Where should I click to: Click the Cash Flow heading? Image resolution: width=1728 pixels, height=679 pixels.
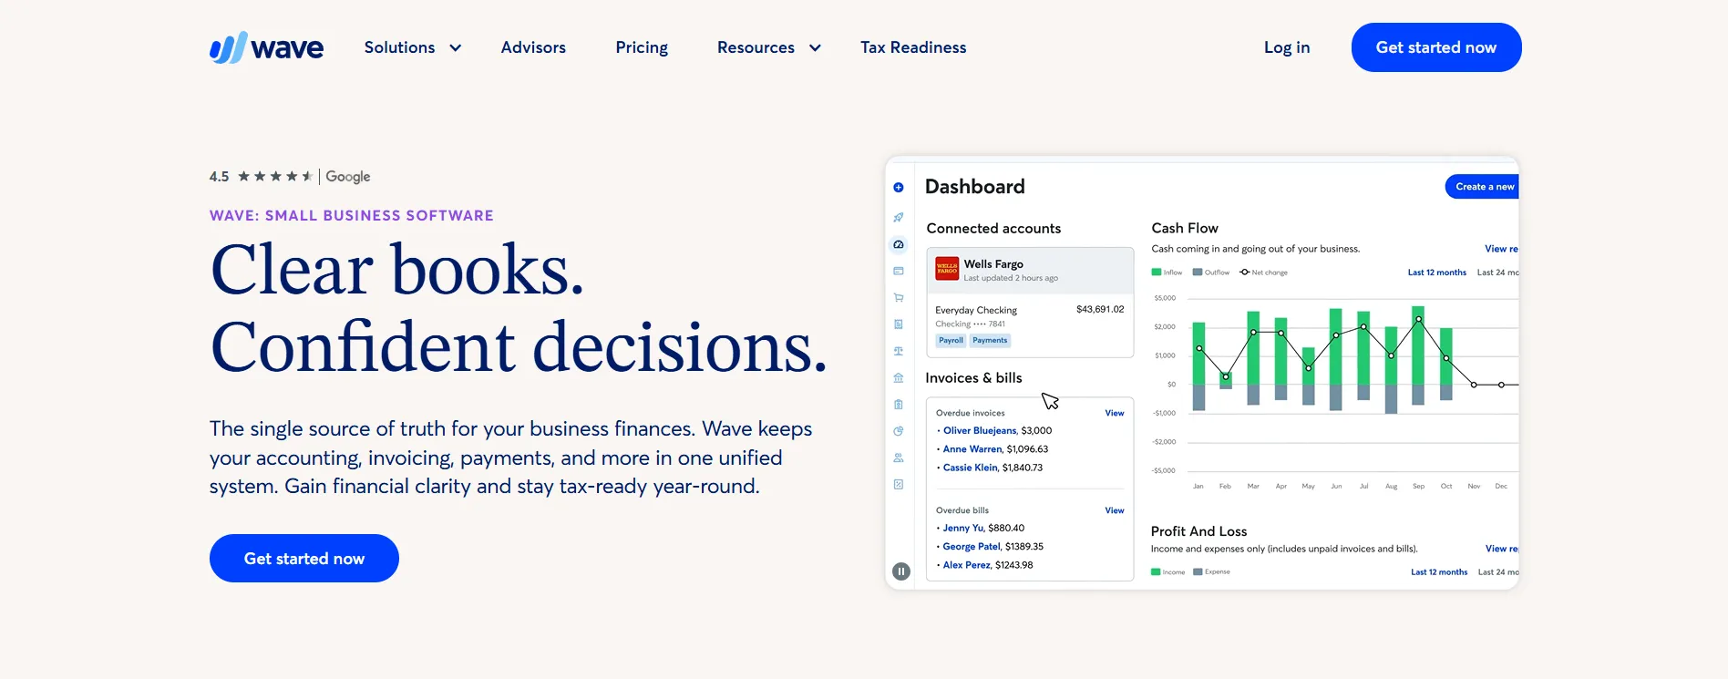pyautogui.click(x=1185, y=228)
